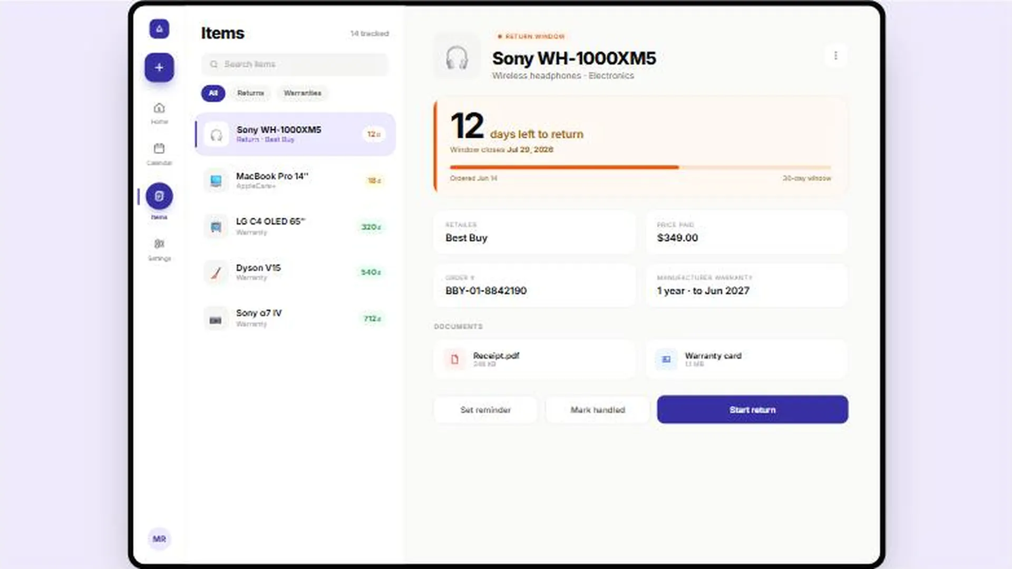Screen dimensions: 1012x569
Task: Click the Start return button
Action: click(x=753, y=409)
